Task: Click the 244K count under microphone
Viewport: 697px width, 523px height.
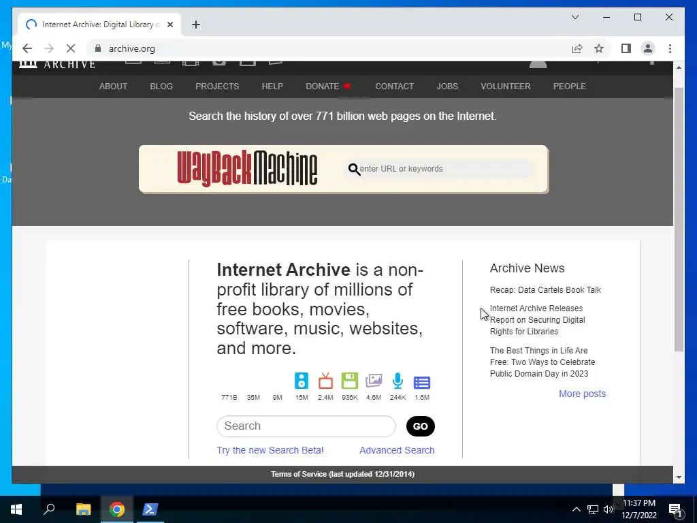Action: [398, 397]
